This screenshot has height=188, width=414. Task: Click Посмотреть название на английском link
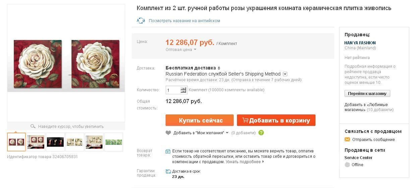coord(184,21)
